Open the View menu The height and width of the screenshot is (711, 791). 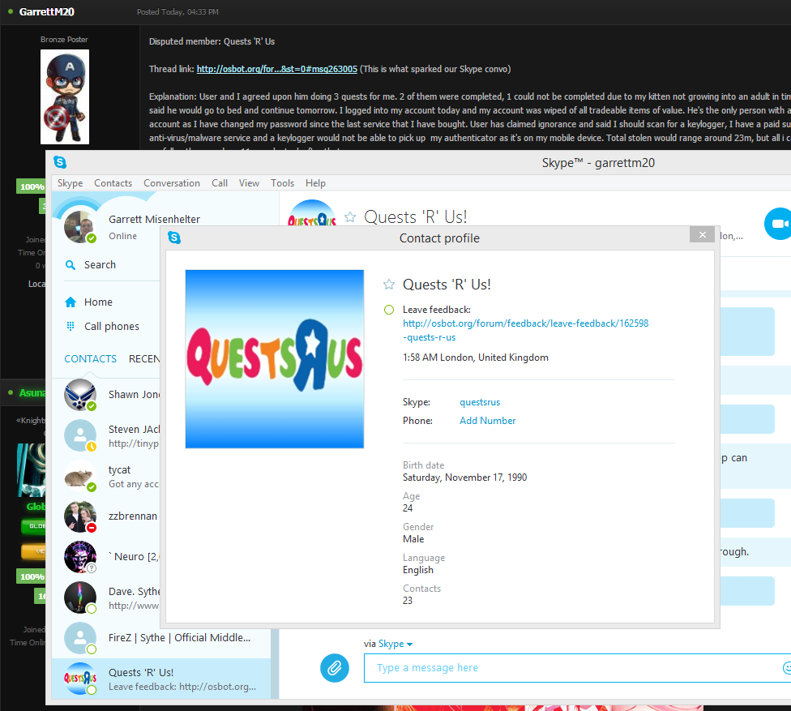[x=249, y=183]
